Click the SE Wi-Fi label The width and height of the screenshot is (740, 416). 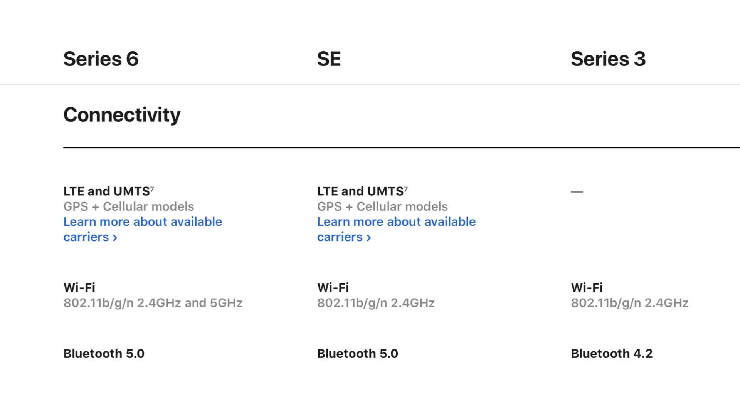[333, 287]
